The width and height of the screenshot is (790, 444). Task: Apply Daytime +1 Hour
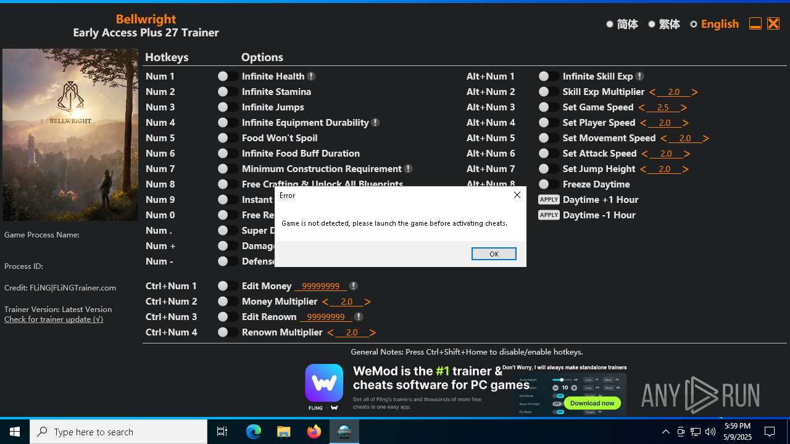(549, 200)
